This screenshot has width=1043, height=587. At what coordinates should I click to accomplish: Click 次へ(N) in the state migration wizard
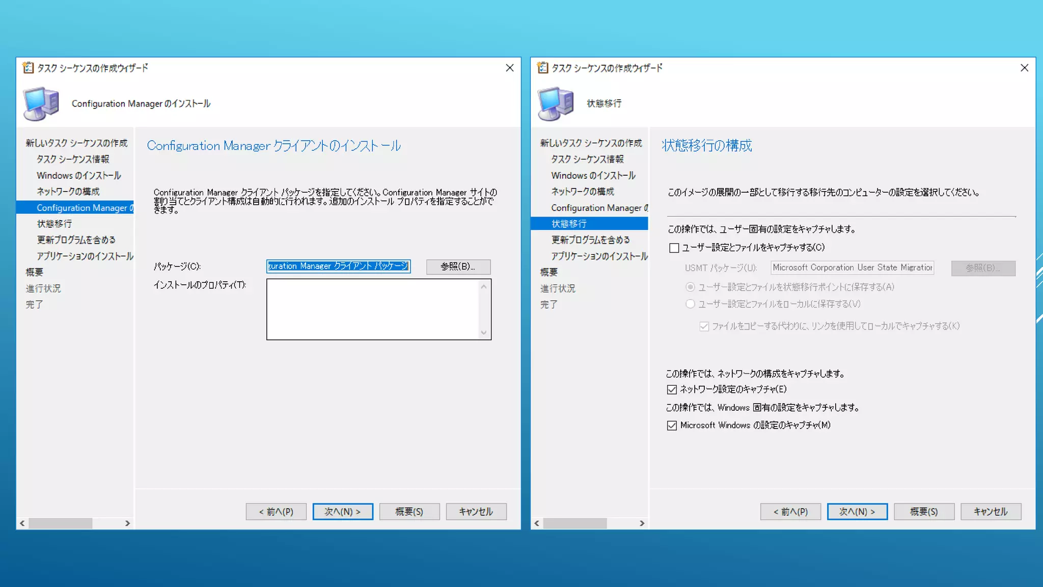pyautogui.click(x=857, y=512)
